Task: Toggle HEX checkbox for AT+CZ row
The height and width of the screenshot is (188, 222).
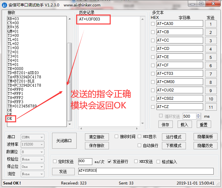Action: click(153, 107)
